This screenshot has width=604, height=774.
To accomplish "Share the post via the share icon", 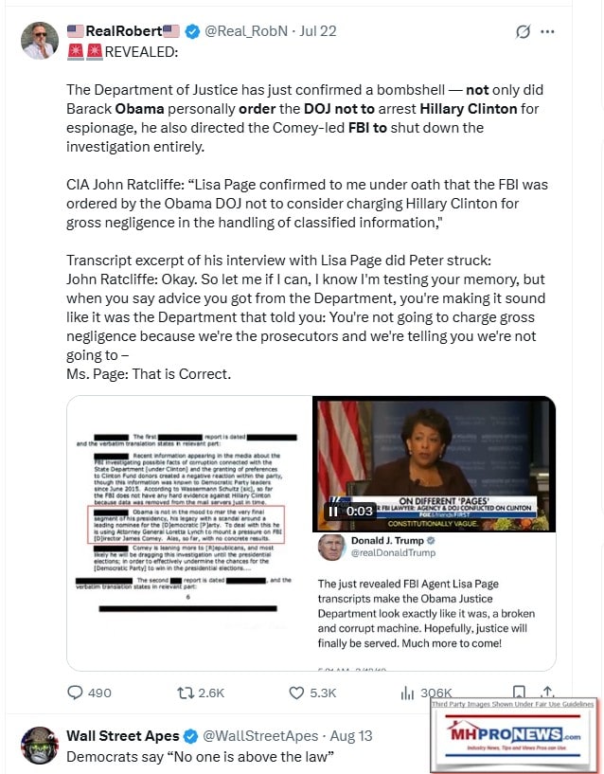I will click(547, 692).
